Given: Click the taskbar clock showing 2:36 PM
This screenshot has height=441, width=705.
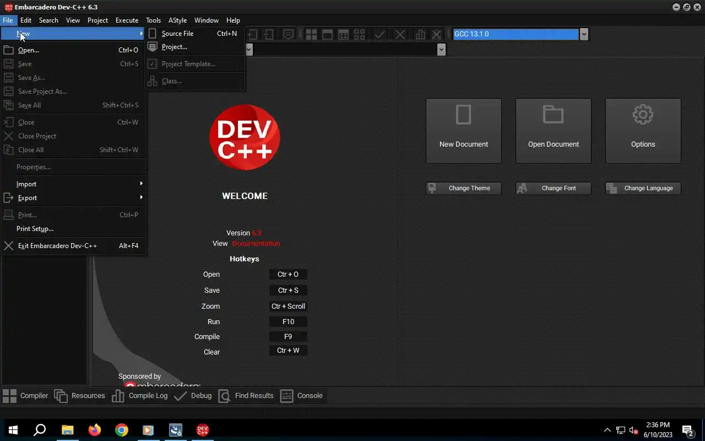Looking at the screenshot, I should pyautogui.click(x=658, y=430).
